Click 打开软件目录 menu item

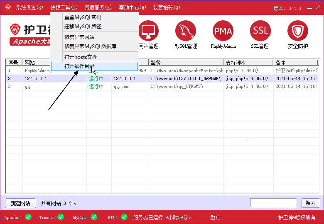[79, 66]
